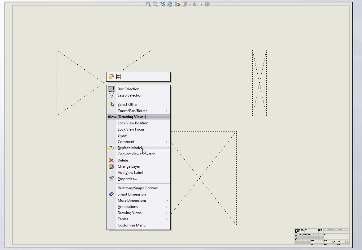The height and width of the screenshot is (250, 362).
Task: Click Customize Menu at bottom of menu
Action: tap(131, 225)
